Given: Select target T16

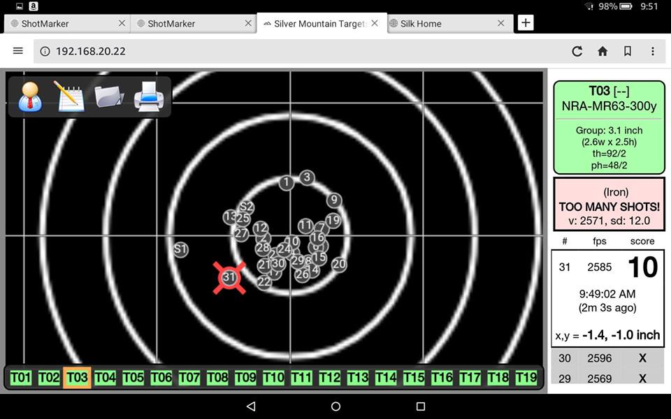Looking at the screenshot, I should [442, 378].
